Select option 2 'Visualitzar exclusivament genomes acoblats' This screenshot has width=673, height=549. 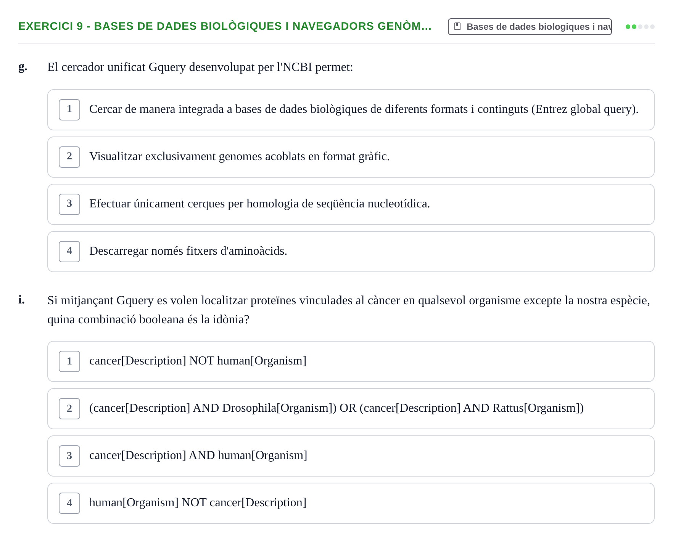[x=351, y=157]
